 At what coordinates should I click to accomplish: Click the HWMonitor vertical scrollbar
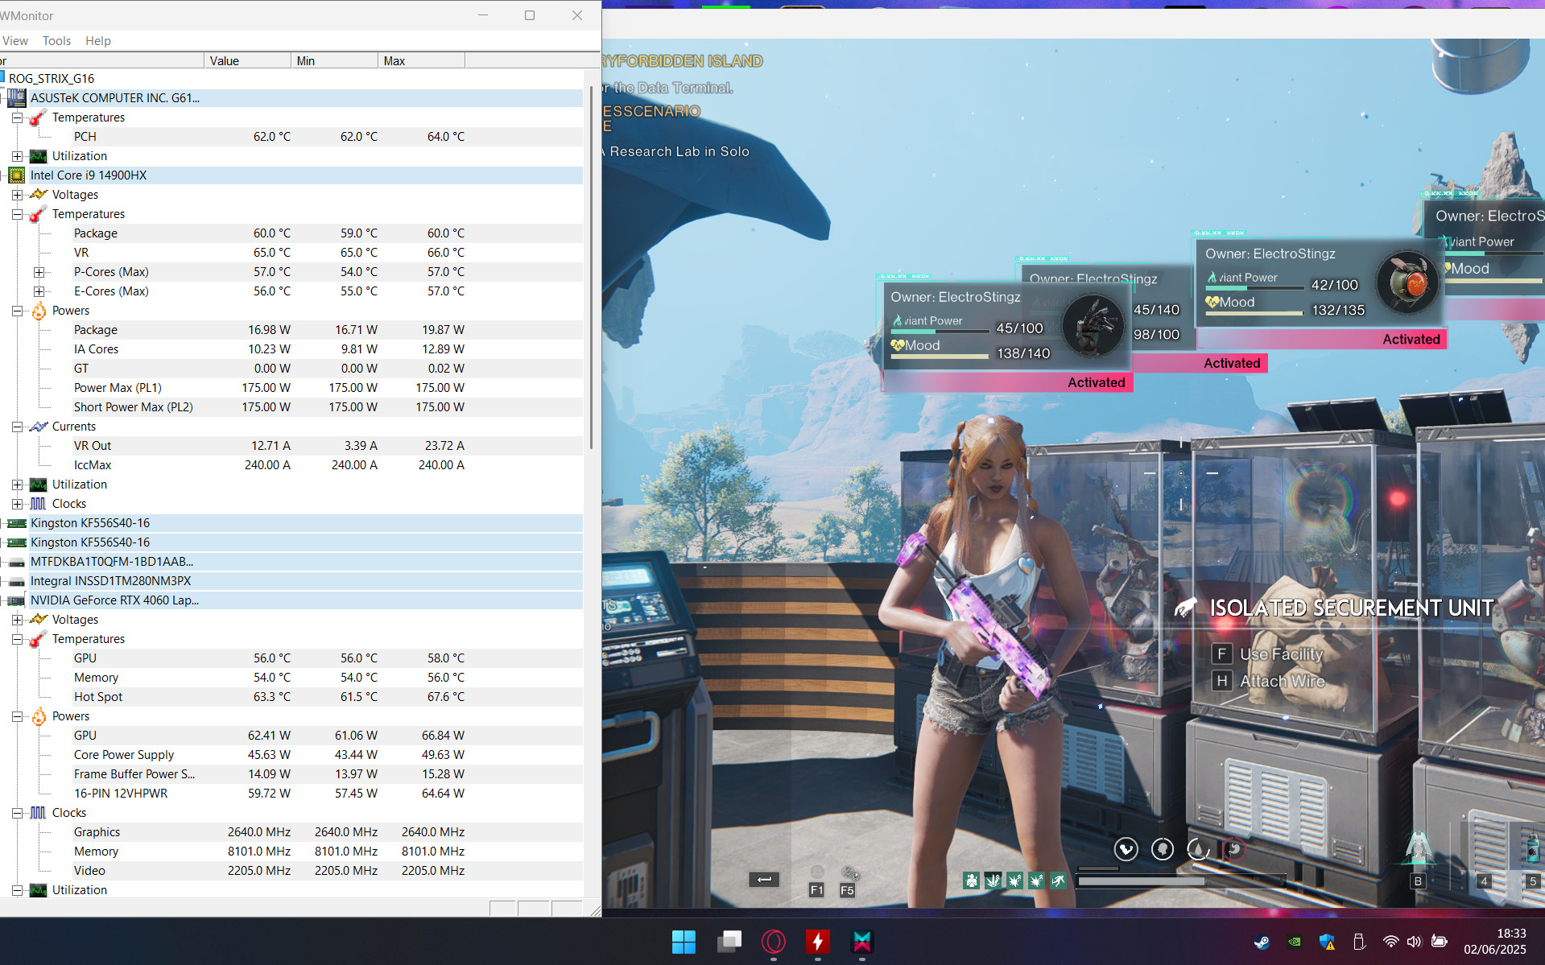point(591,266)
